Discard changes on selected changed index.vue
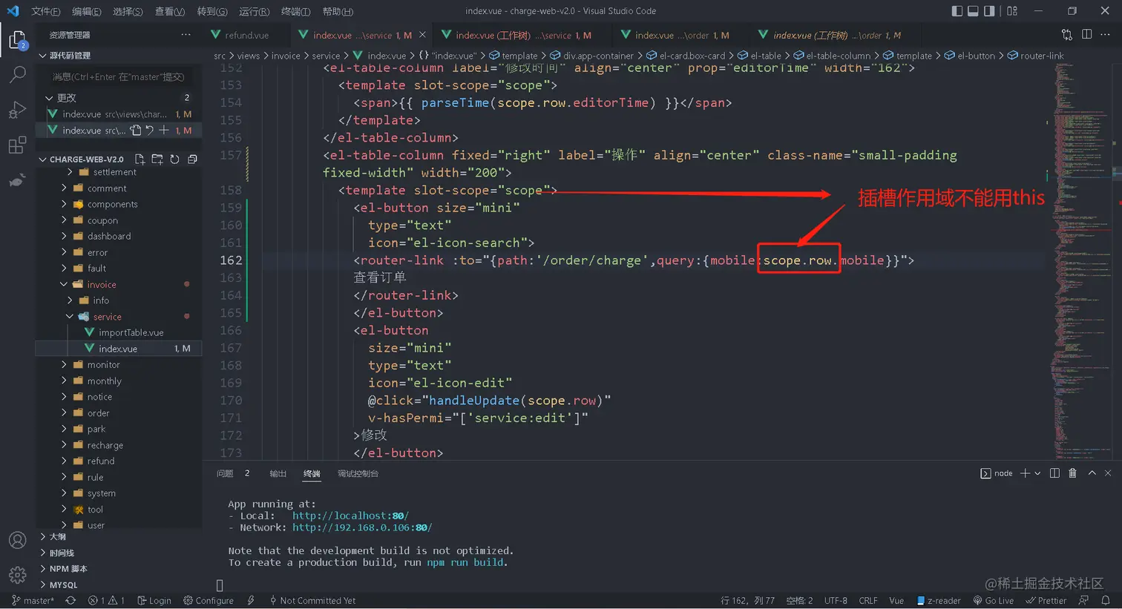The height and width of the screenshot is (609, 1122). (x=149, y=131)
